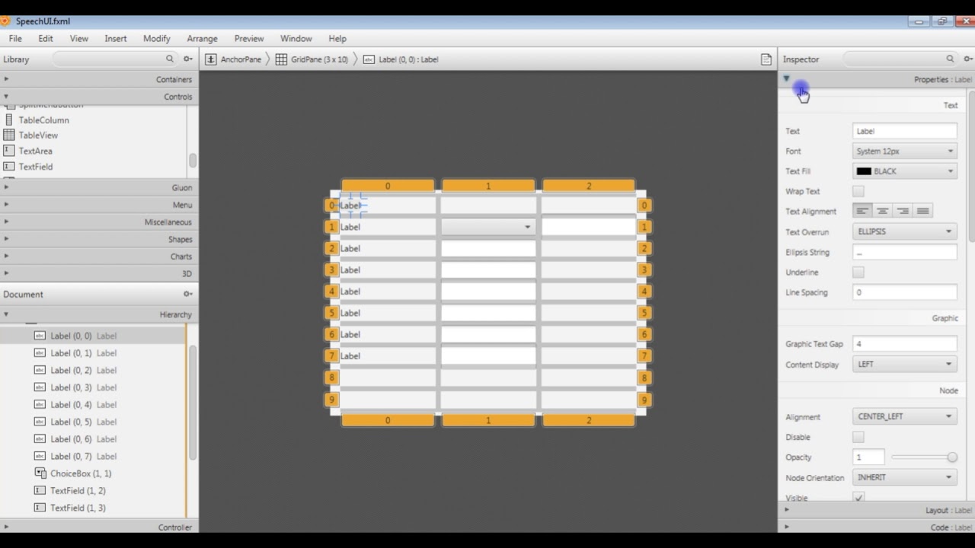Screen dimensions: 975x548
Task: Click the Library search magnifier icon
Action: pos(170,59)
